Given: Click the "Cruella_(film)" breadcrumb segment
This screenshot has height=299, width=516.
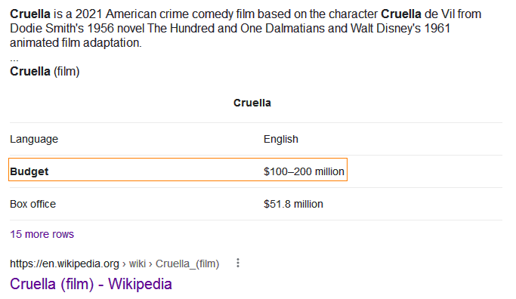Looking at the screenshot, I should [187, 264].
